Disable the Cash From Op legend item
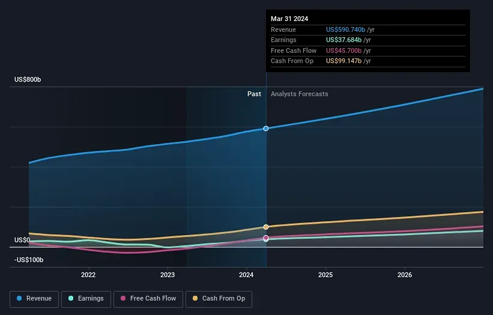 click(219, 298)
